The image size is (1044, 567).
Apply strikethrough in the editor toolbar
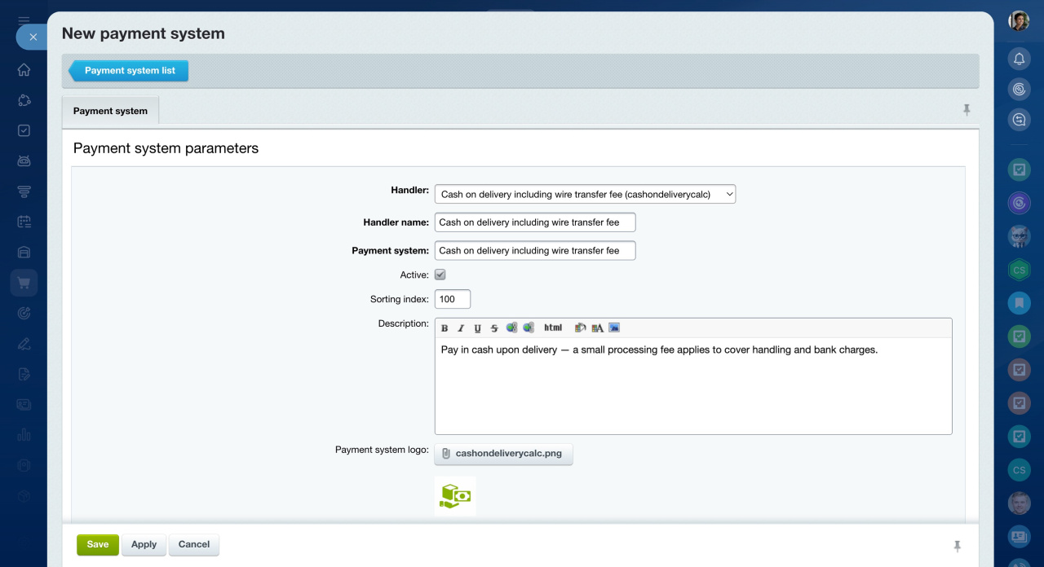tap(493, 328)
